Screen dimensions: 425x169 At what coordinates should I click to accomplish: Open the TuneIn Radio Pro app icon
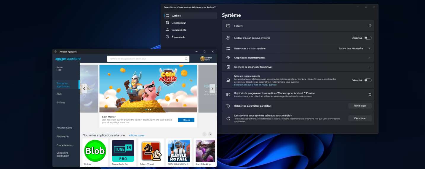coord(123,151)
